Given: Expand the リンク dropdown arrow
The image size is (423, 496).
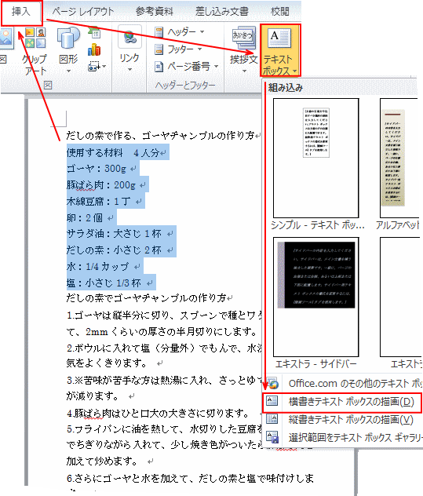Looking at the screenshot, I should coord(129,70).
